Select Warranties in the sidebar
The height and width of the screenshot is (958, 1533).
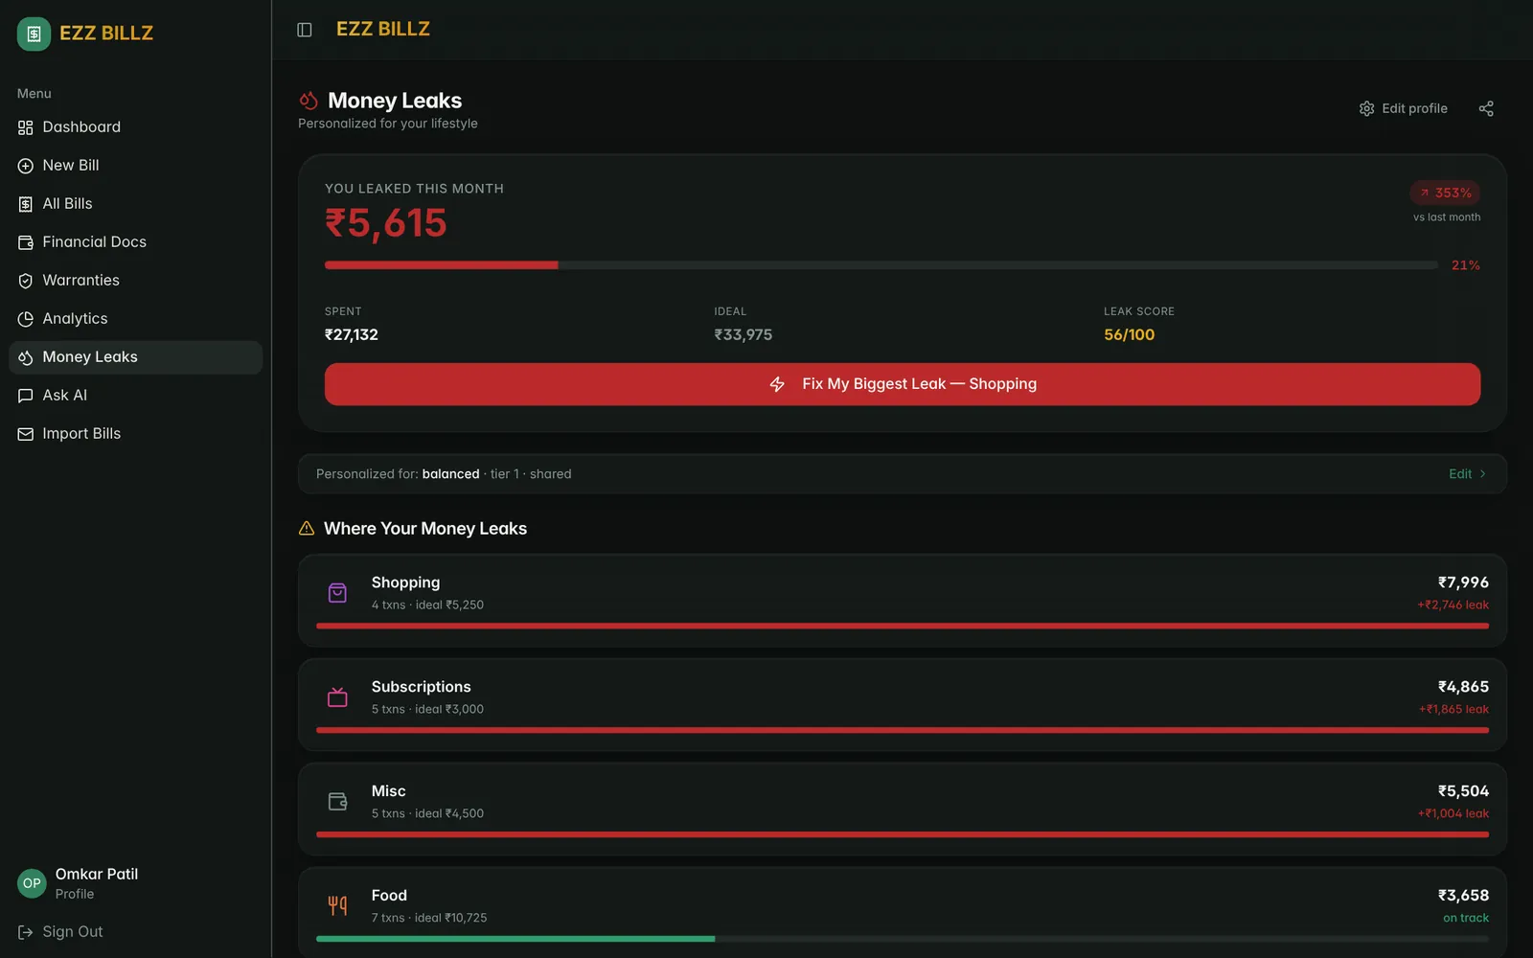tap(136, 281)
